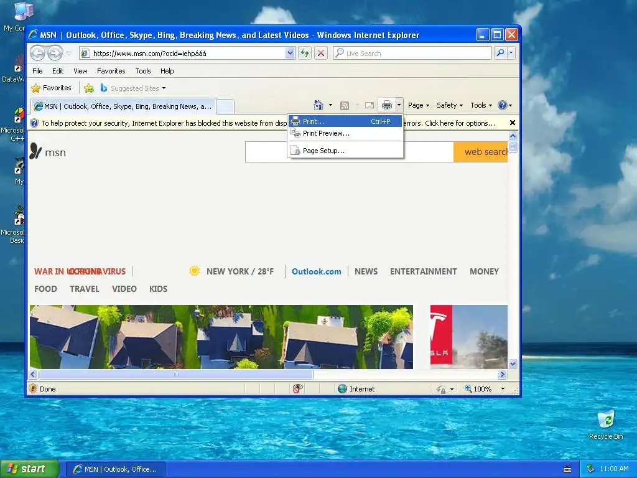Open the Edit menu

[58, 71]
